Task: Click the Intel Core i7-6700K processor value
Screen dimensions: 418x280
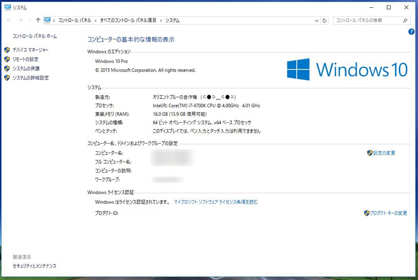Action: [x=206, y=106]
